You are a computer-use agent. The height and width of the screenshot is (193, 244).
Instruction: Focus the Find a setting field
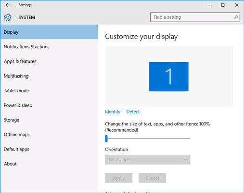(x=195, y=17)
